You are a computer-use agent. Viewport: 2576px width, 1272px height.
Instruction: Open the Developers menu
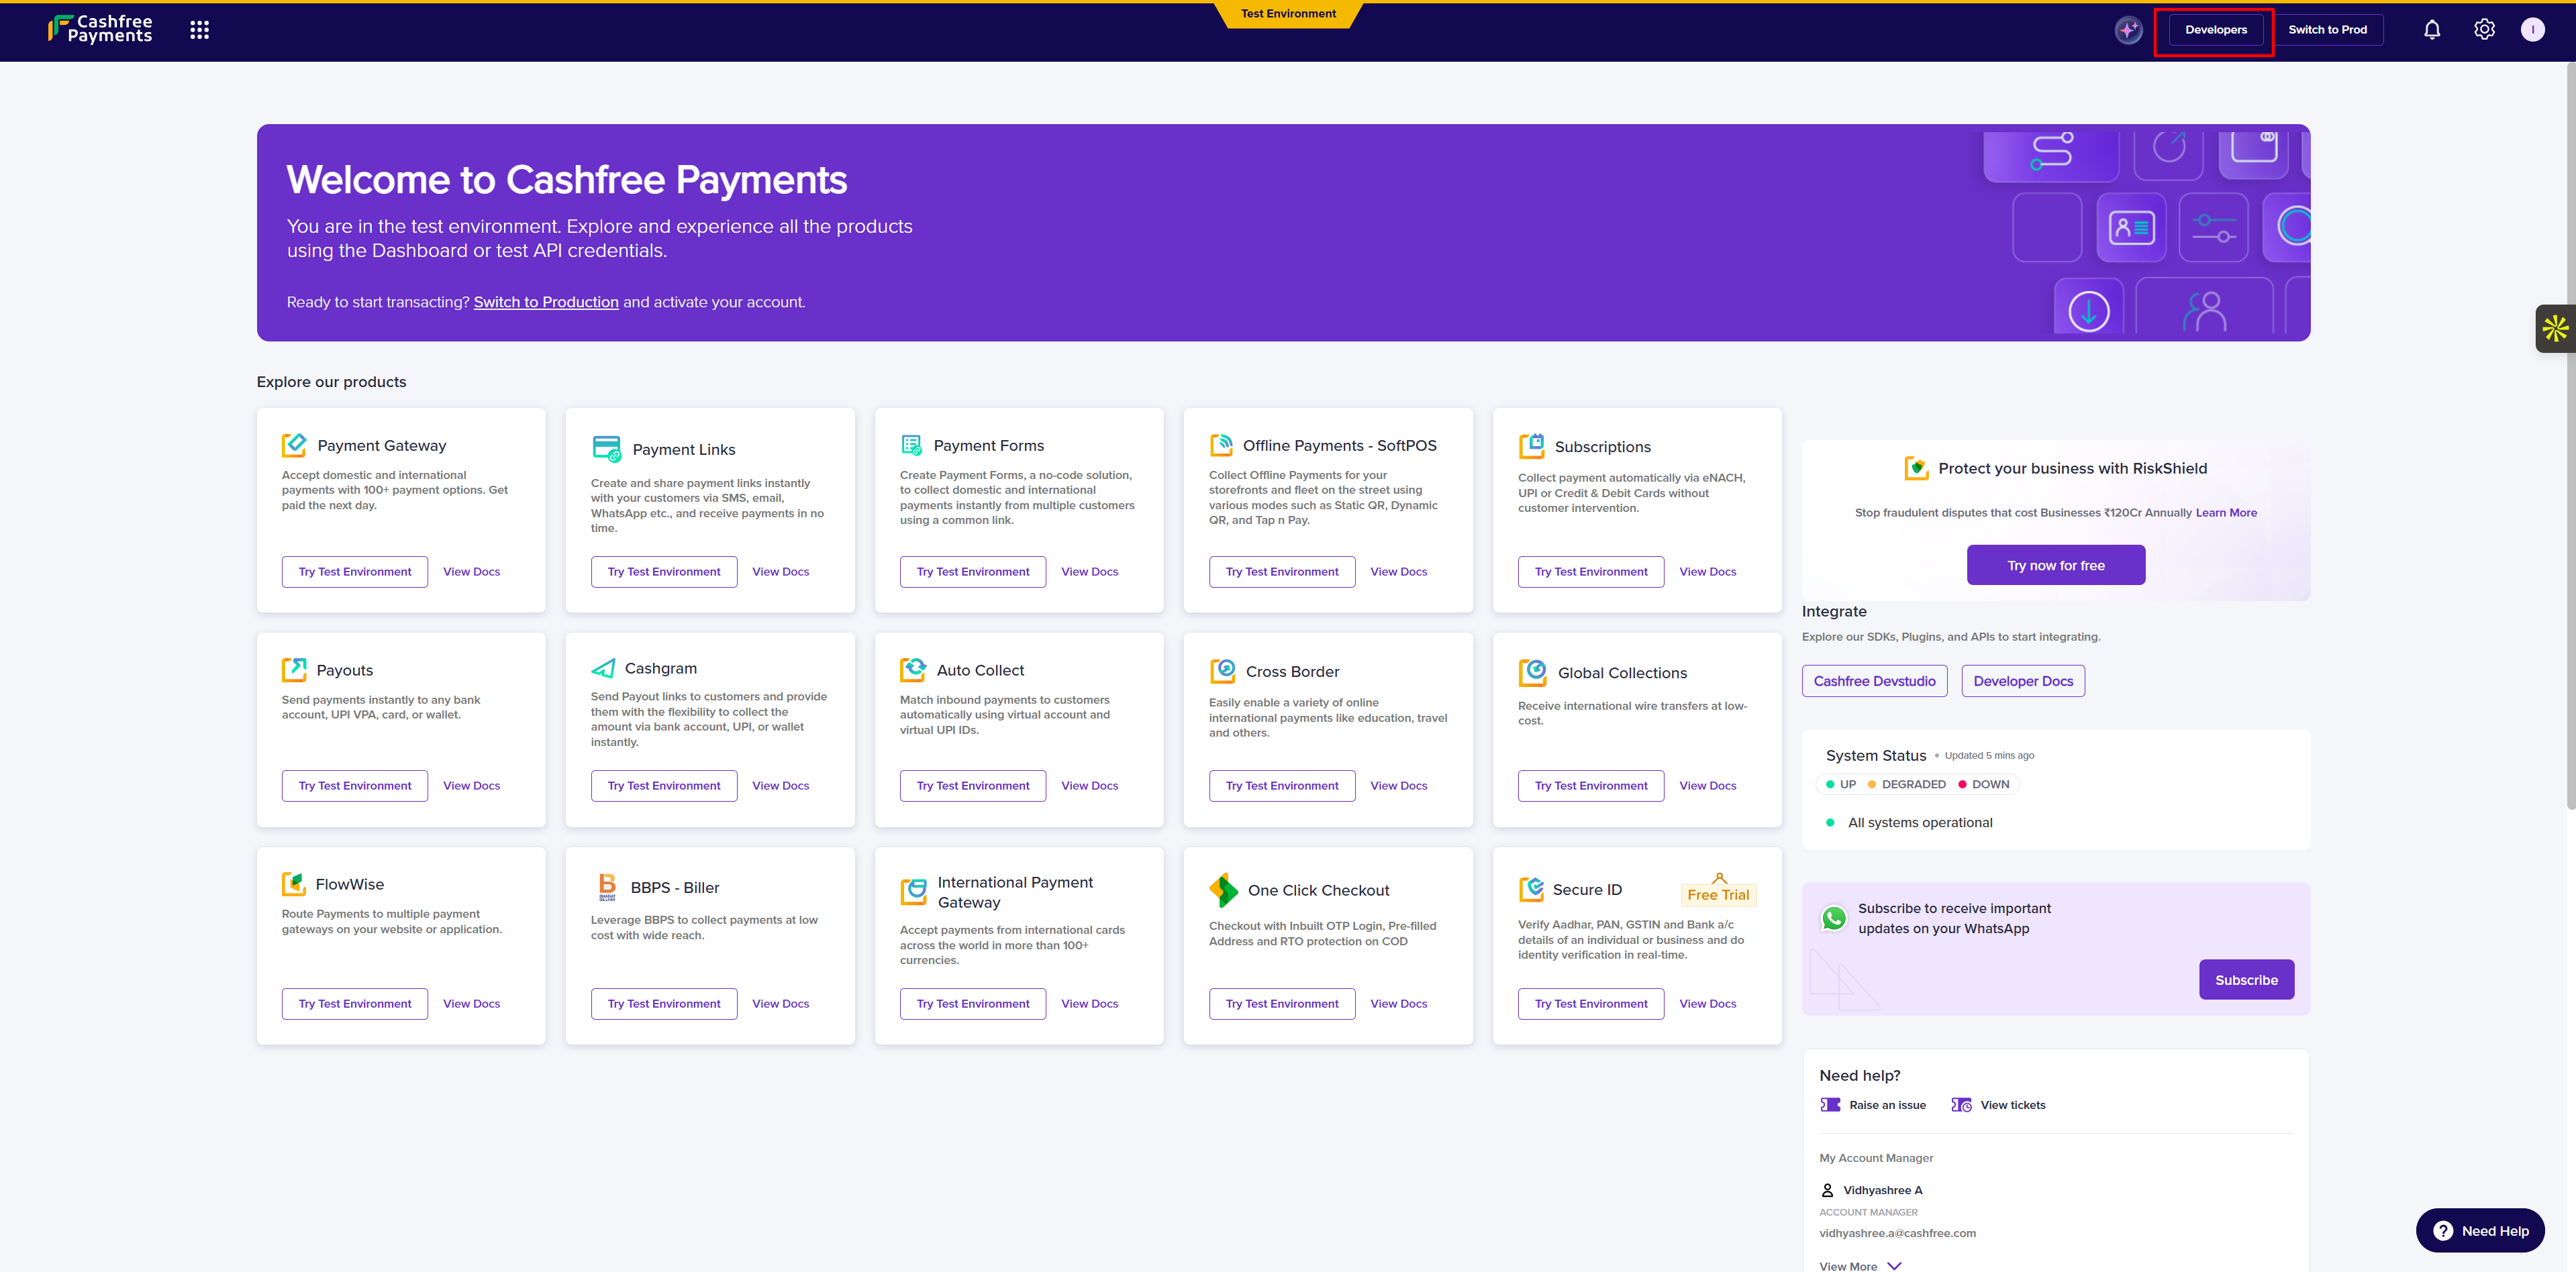tap(2215, 30)
